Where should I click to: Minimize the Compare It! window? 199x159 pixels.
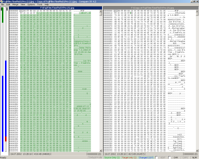point(192,1)
